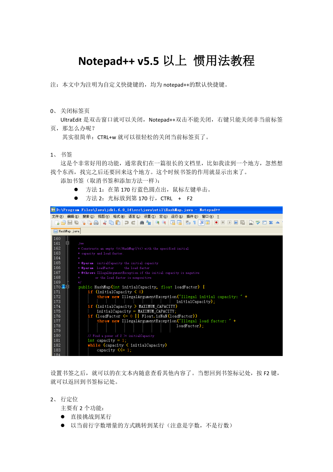
Task: Open the 文件(F) menu
Action: [x=58, y=216]
